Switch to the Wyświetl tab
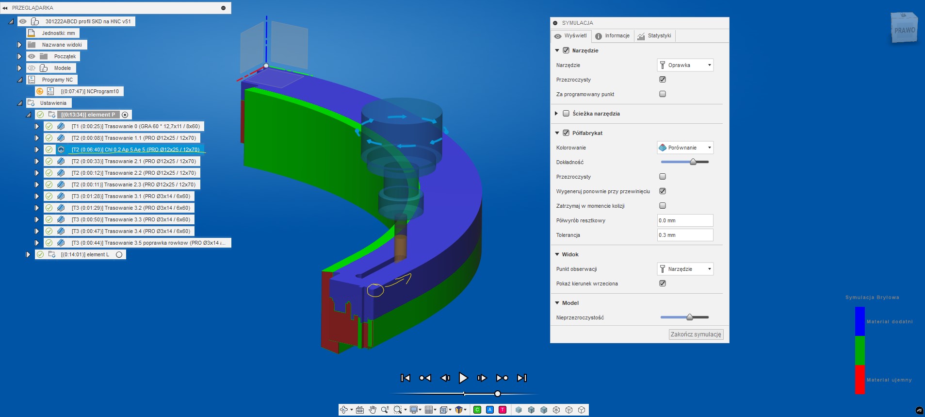This screenshot has height=417, width=925. pos(570,36)
